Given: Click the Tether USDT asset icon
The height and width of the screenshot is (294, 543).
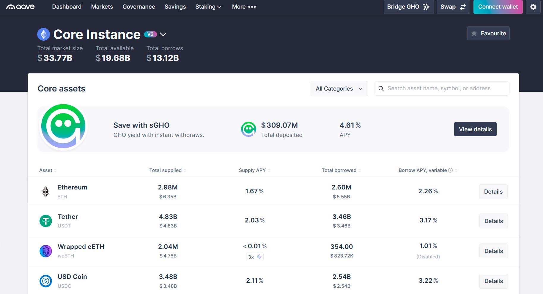Looking at the screenshot, I should pos(46,221).
